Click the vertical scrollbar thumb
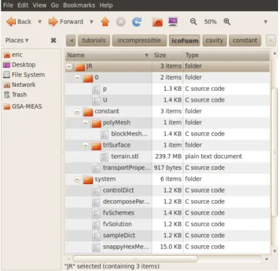 point(275,152)
